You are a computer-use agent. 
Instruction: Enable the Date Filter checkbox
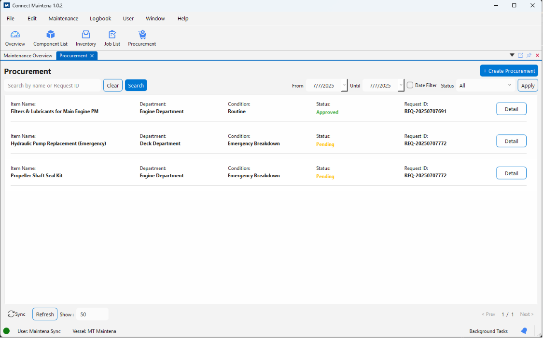point(410,85)
